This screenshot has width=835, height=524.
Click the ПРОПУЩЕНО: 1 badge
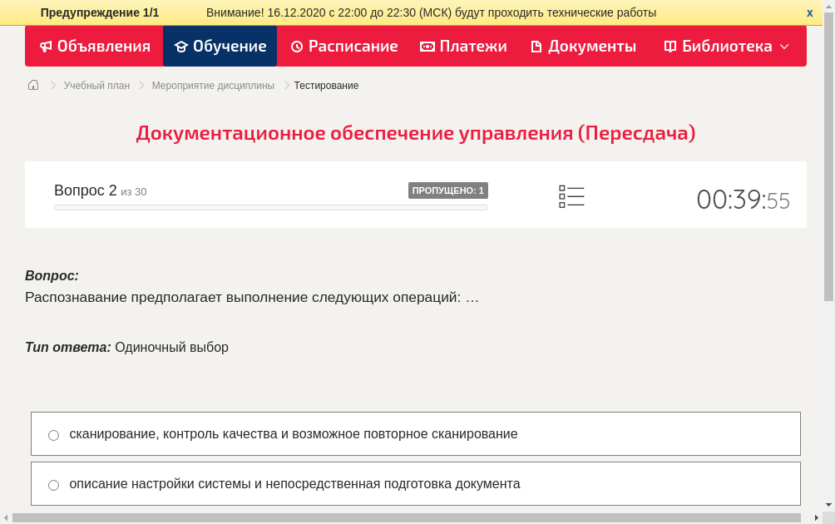coord(449,190)
